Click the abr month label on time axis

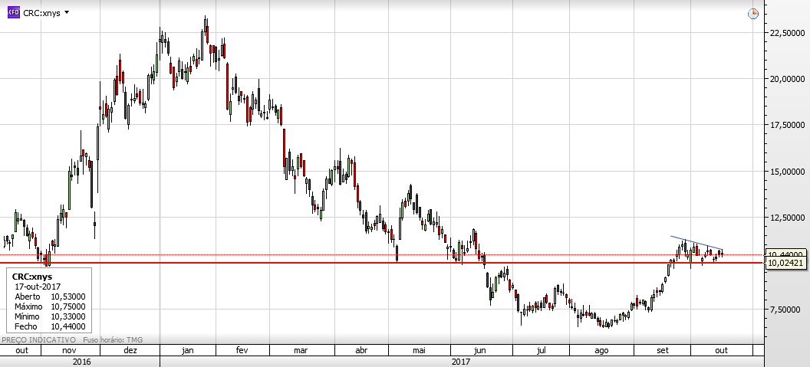coord(361,350)
